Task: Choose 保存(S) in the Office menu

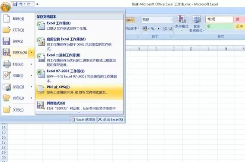Action: pyautogui.click(x=18, y=41)
